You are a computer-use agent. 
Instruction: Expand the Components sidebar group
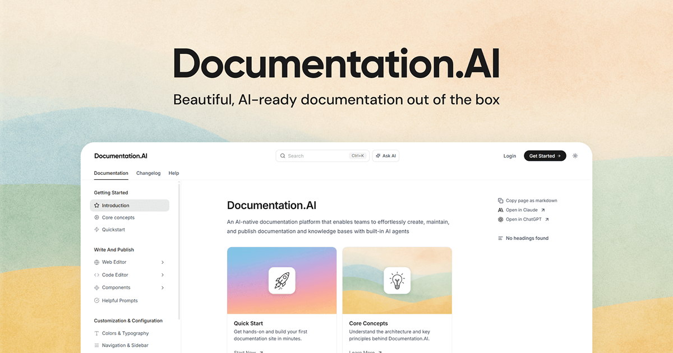(x=163, y=288)
